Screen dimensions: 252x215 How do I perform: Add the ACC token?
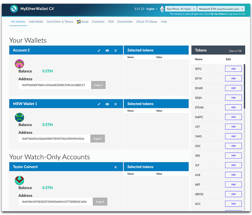point(233,204)
